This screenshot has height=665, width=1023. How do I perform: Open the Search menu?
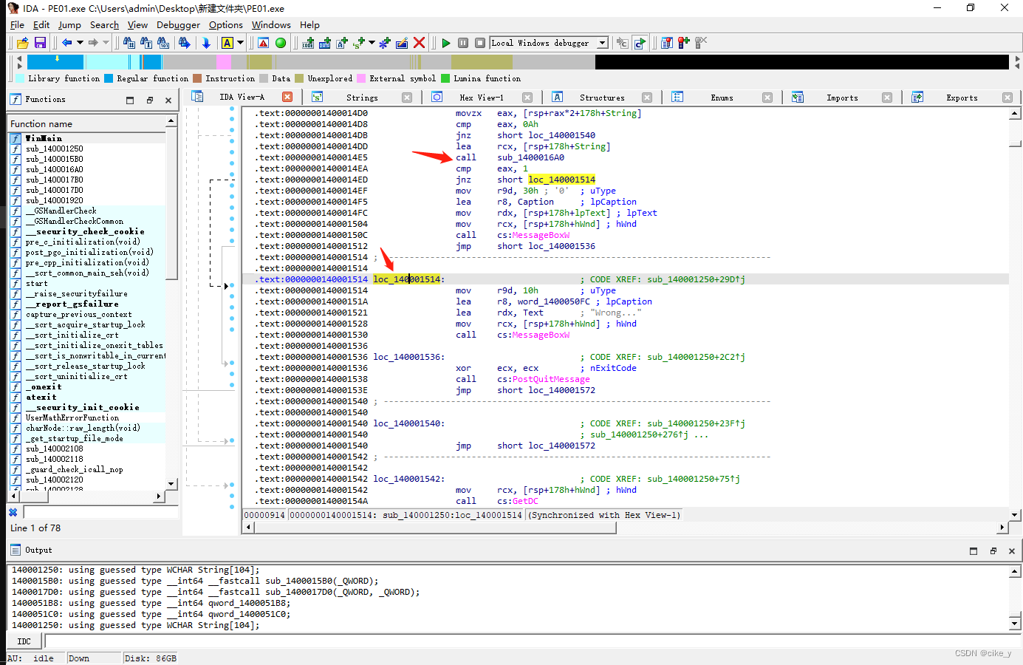click(104, 24)
